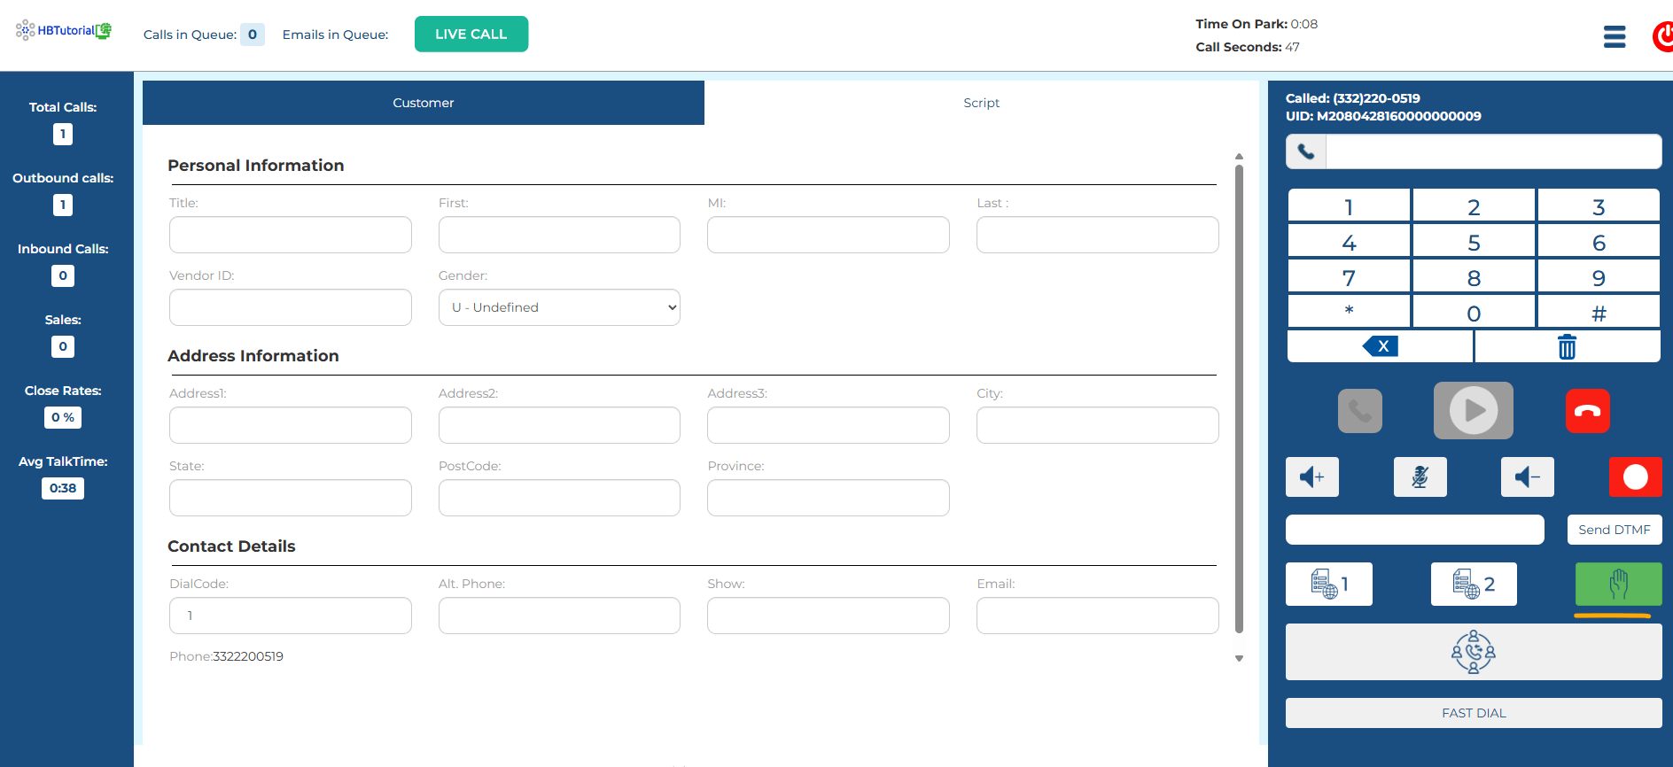Click the phone number 3322200519 text
Viewport: 1673px width, 767px height.
(248, 656)
